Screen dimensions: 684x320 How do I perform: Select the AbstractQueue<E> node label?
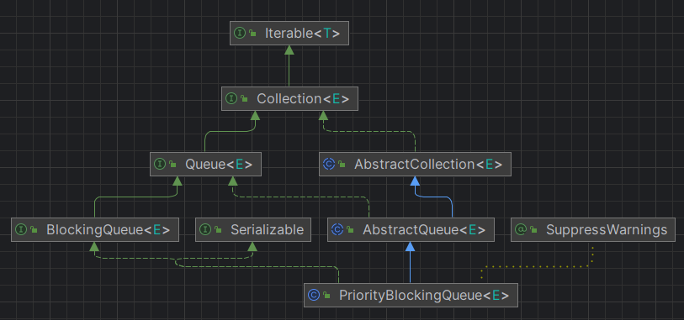point(424,229)
